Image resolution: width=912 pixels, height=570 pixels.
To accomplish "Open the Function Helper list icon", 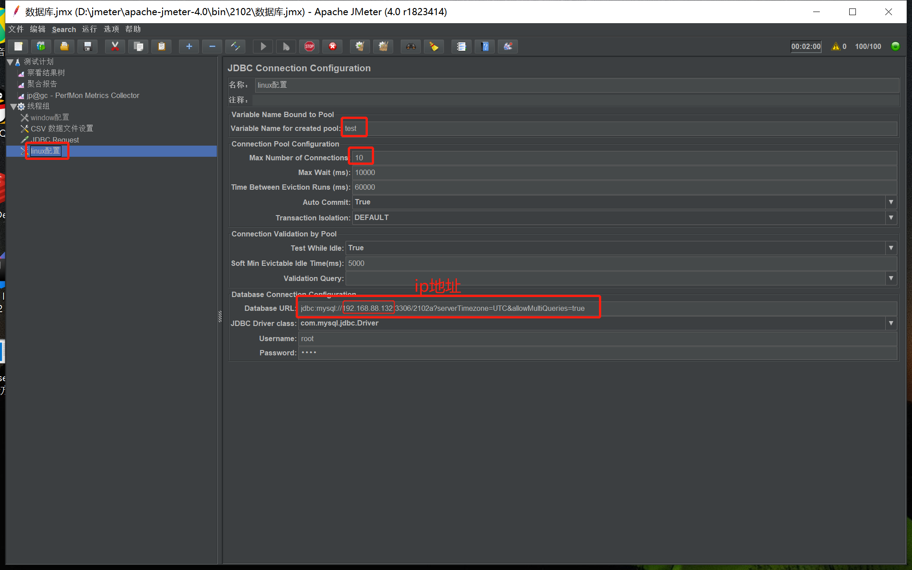I will pos(461,46).
